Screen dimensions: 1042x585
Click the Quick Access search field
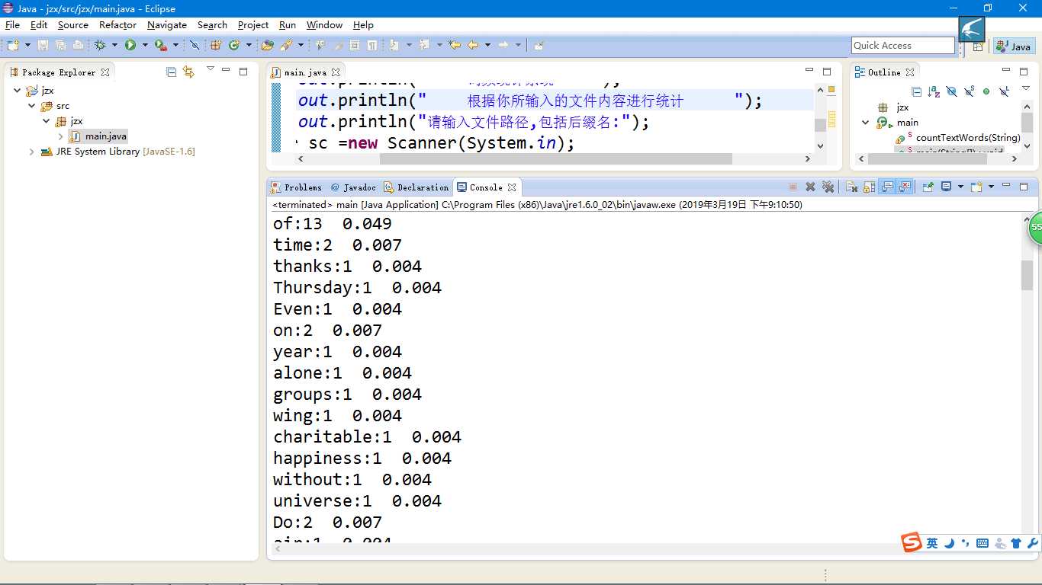point(902,46)
